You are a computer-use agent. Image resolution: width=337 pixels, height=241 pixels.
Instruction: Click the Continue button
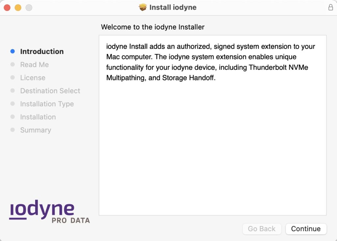pyautogui.click(x=306, y=229)
